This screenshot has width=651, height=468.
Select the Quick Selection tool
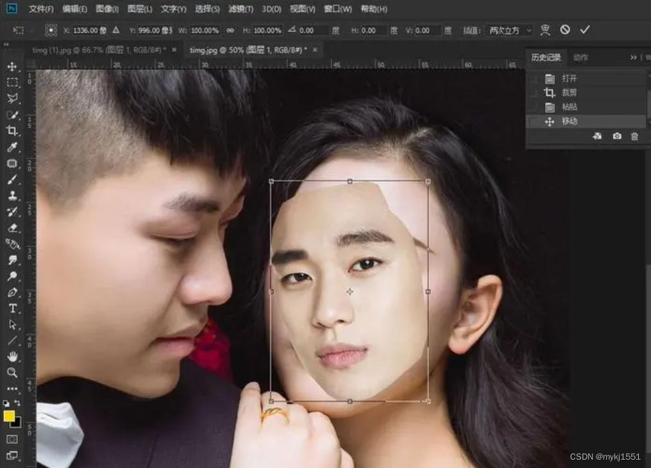click(12, 115)
